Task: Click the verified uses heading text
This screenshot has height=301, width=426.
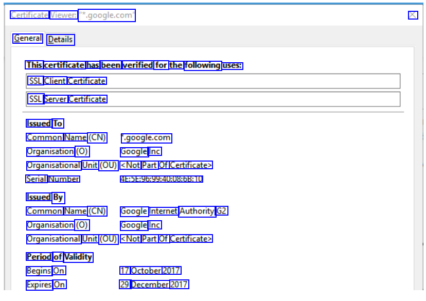Action: click(x=134, y=65)
